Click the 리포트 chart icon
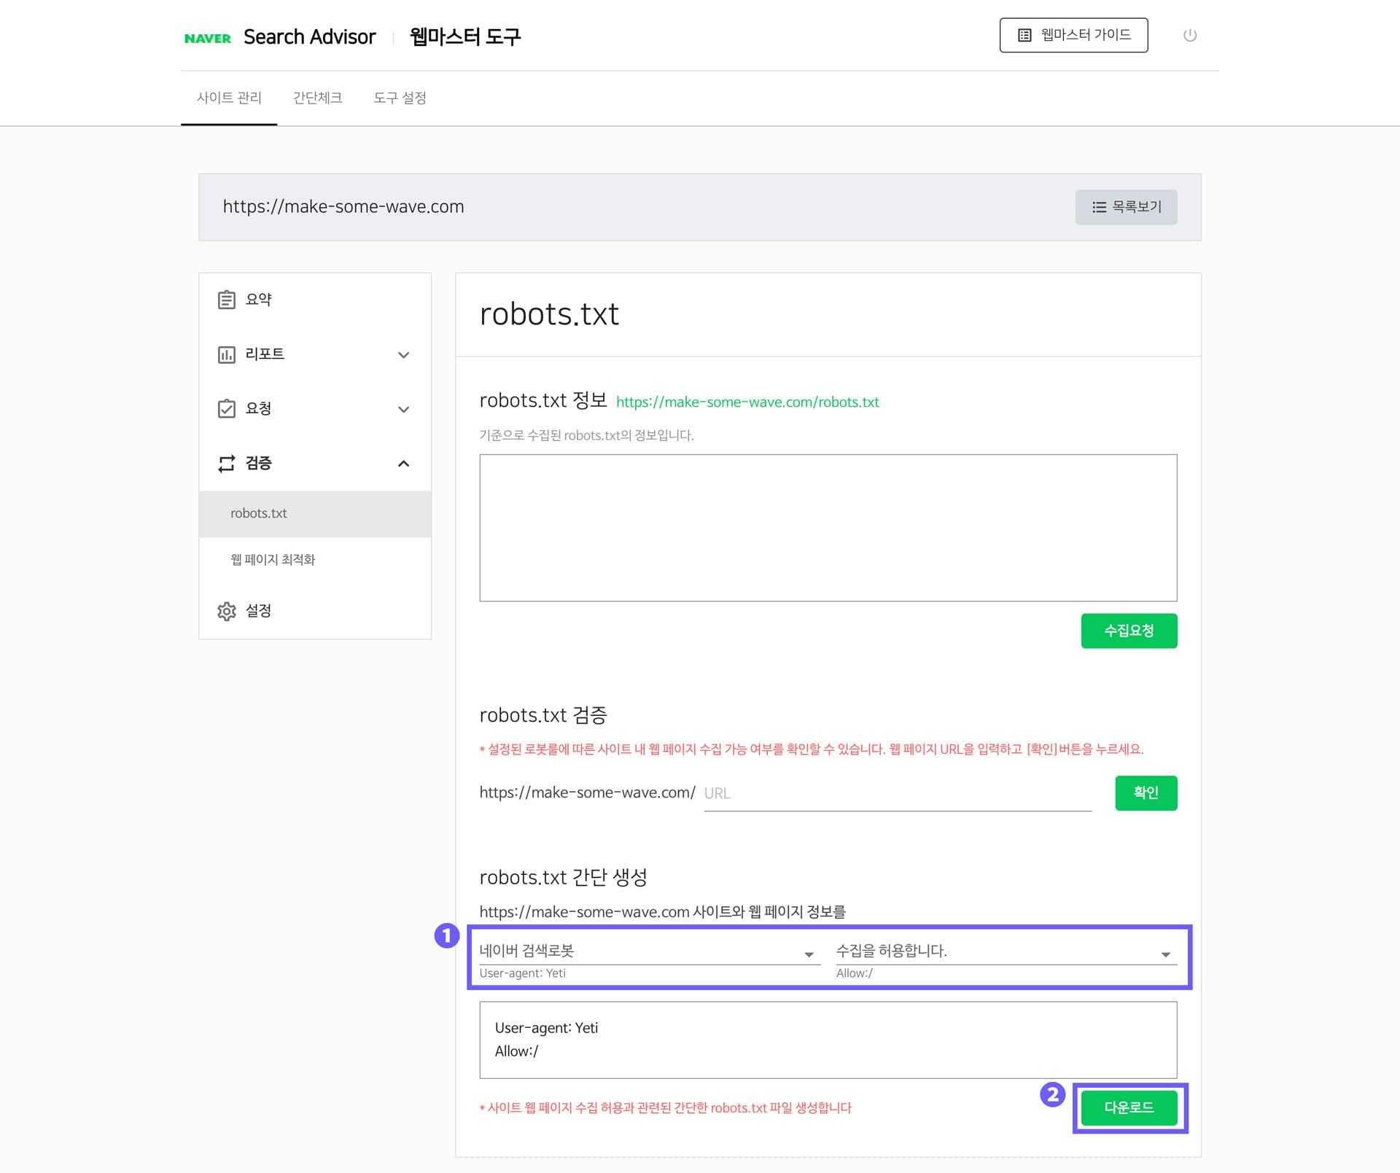 tap(227, 354)
